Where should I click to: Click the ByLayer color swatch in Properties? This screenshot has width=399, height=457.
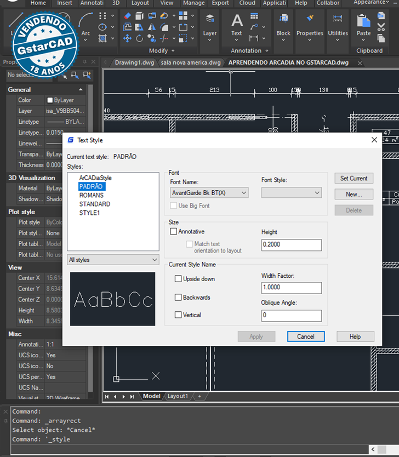tap(50, 100)
